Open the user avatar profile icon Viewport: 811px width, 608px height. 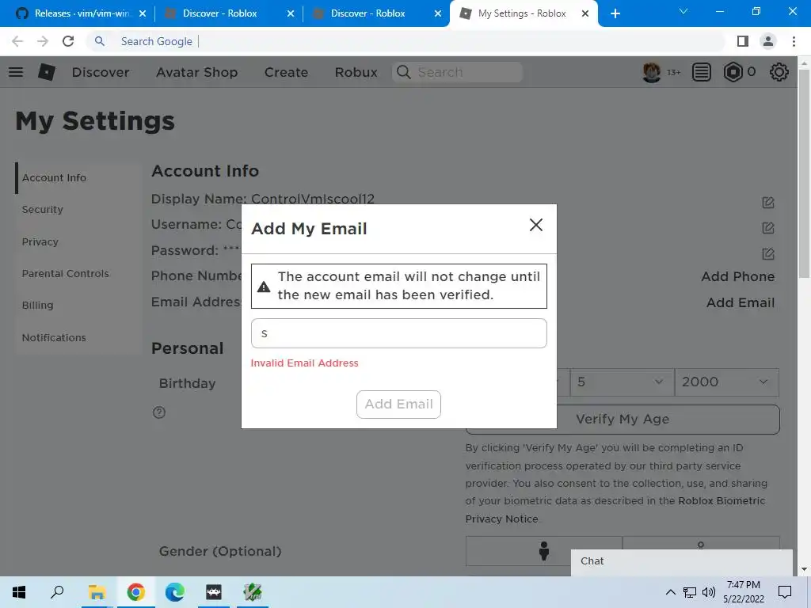coord(651,72)
